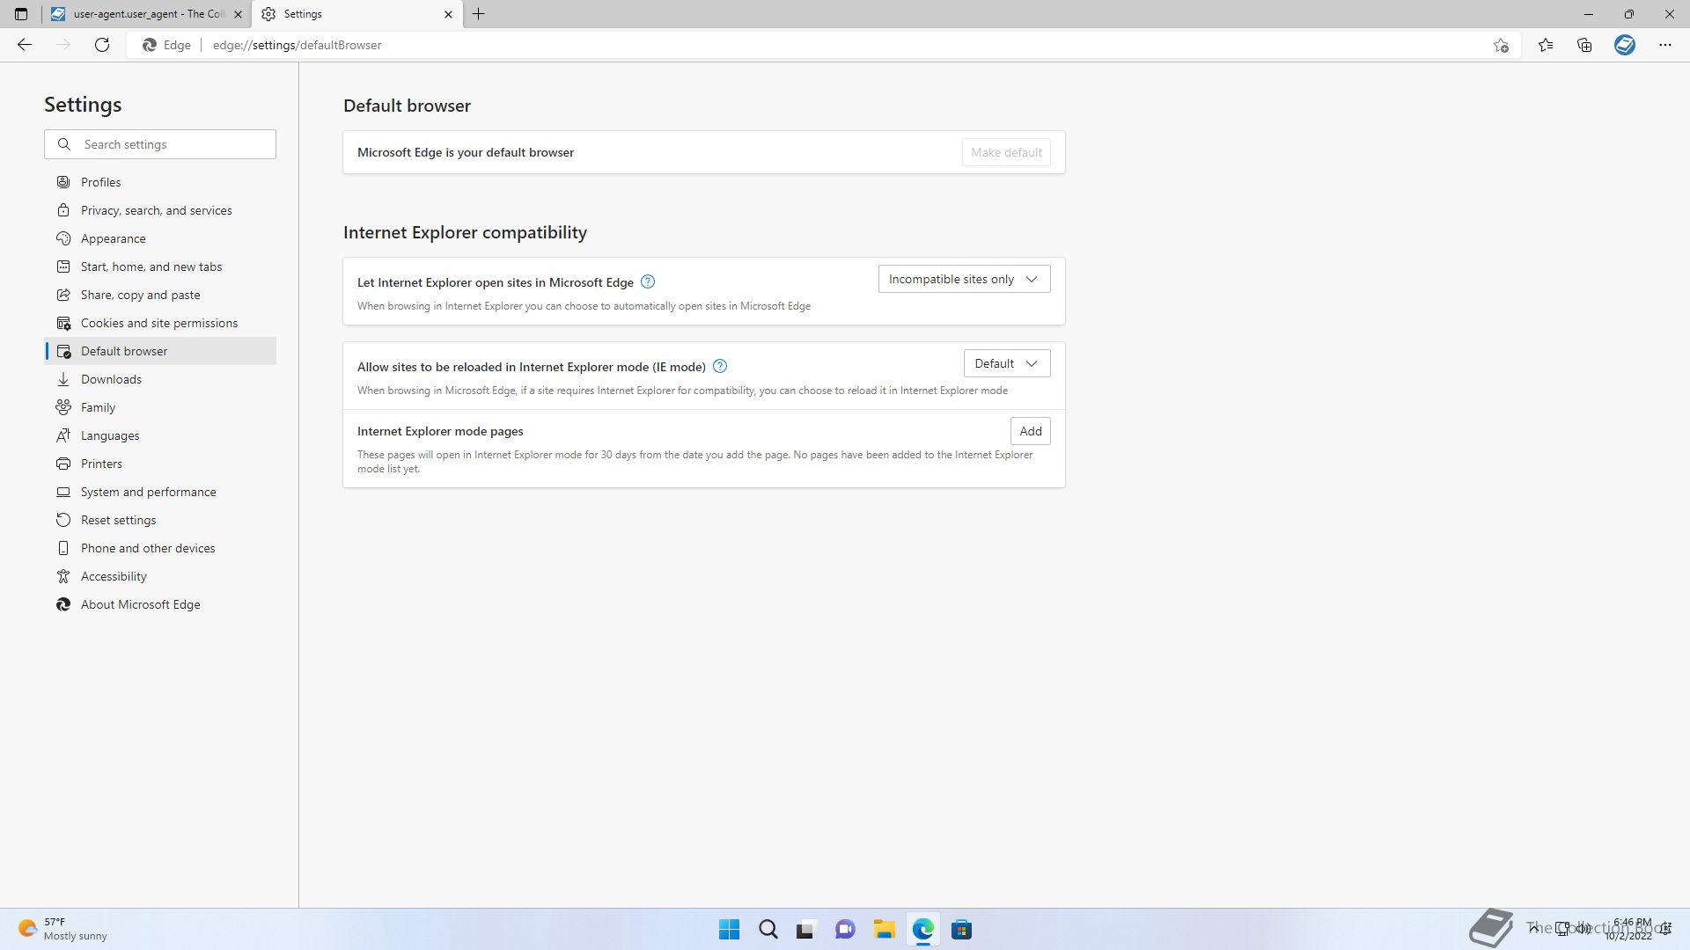Open Chat app on the taskbar
This screenshot has width=1690, height=950.
tap(845, 930)
